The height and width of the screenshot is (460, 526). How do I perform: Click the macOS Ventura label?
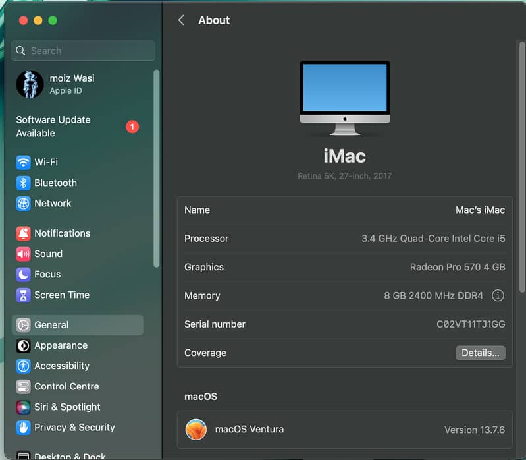(x=250, y=430)
